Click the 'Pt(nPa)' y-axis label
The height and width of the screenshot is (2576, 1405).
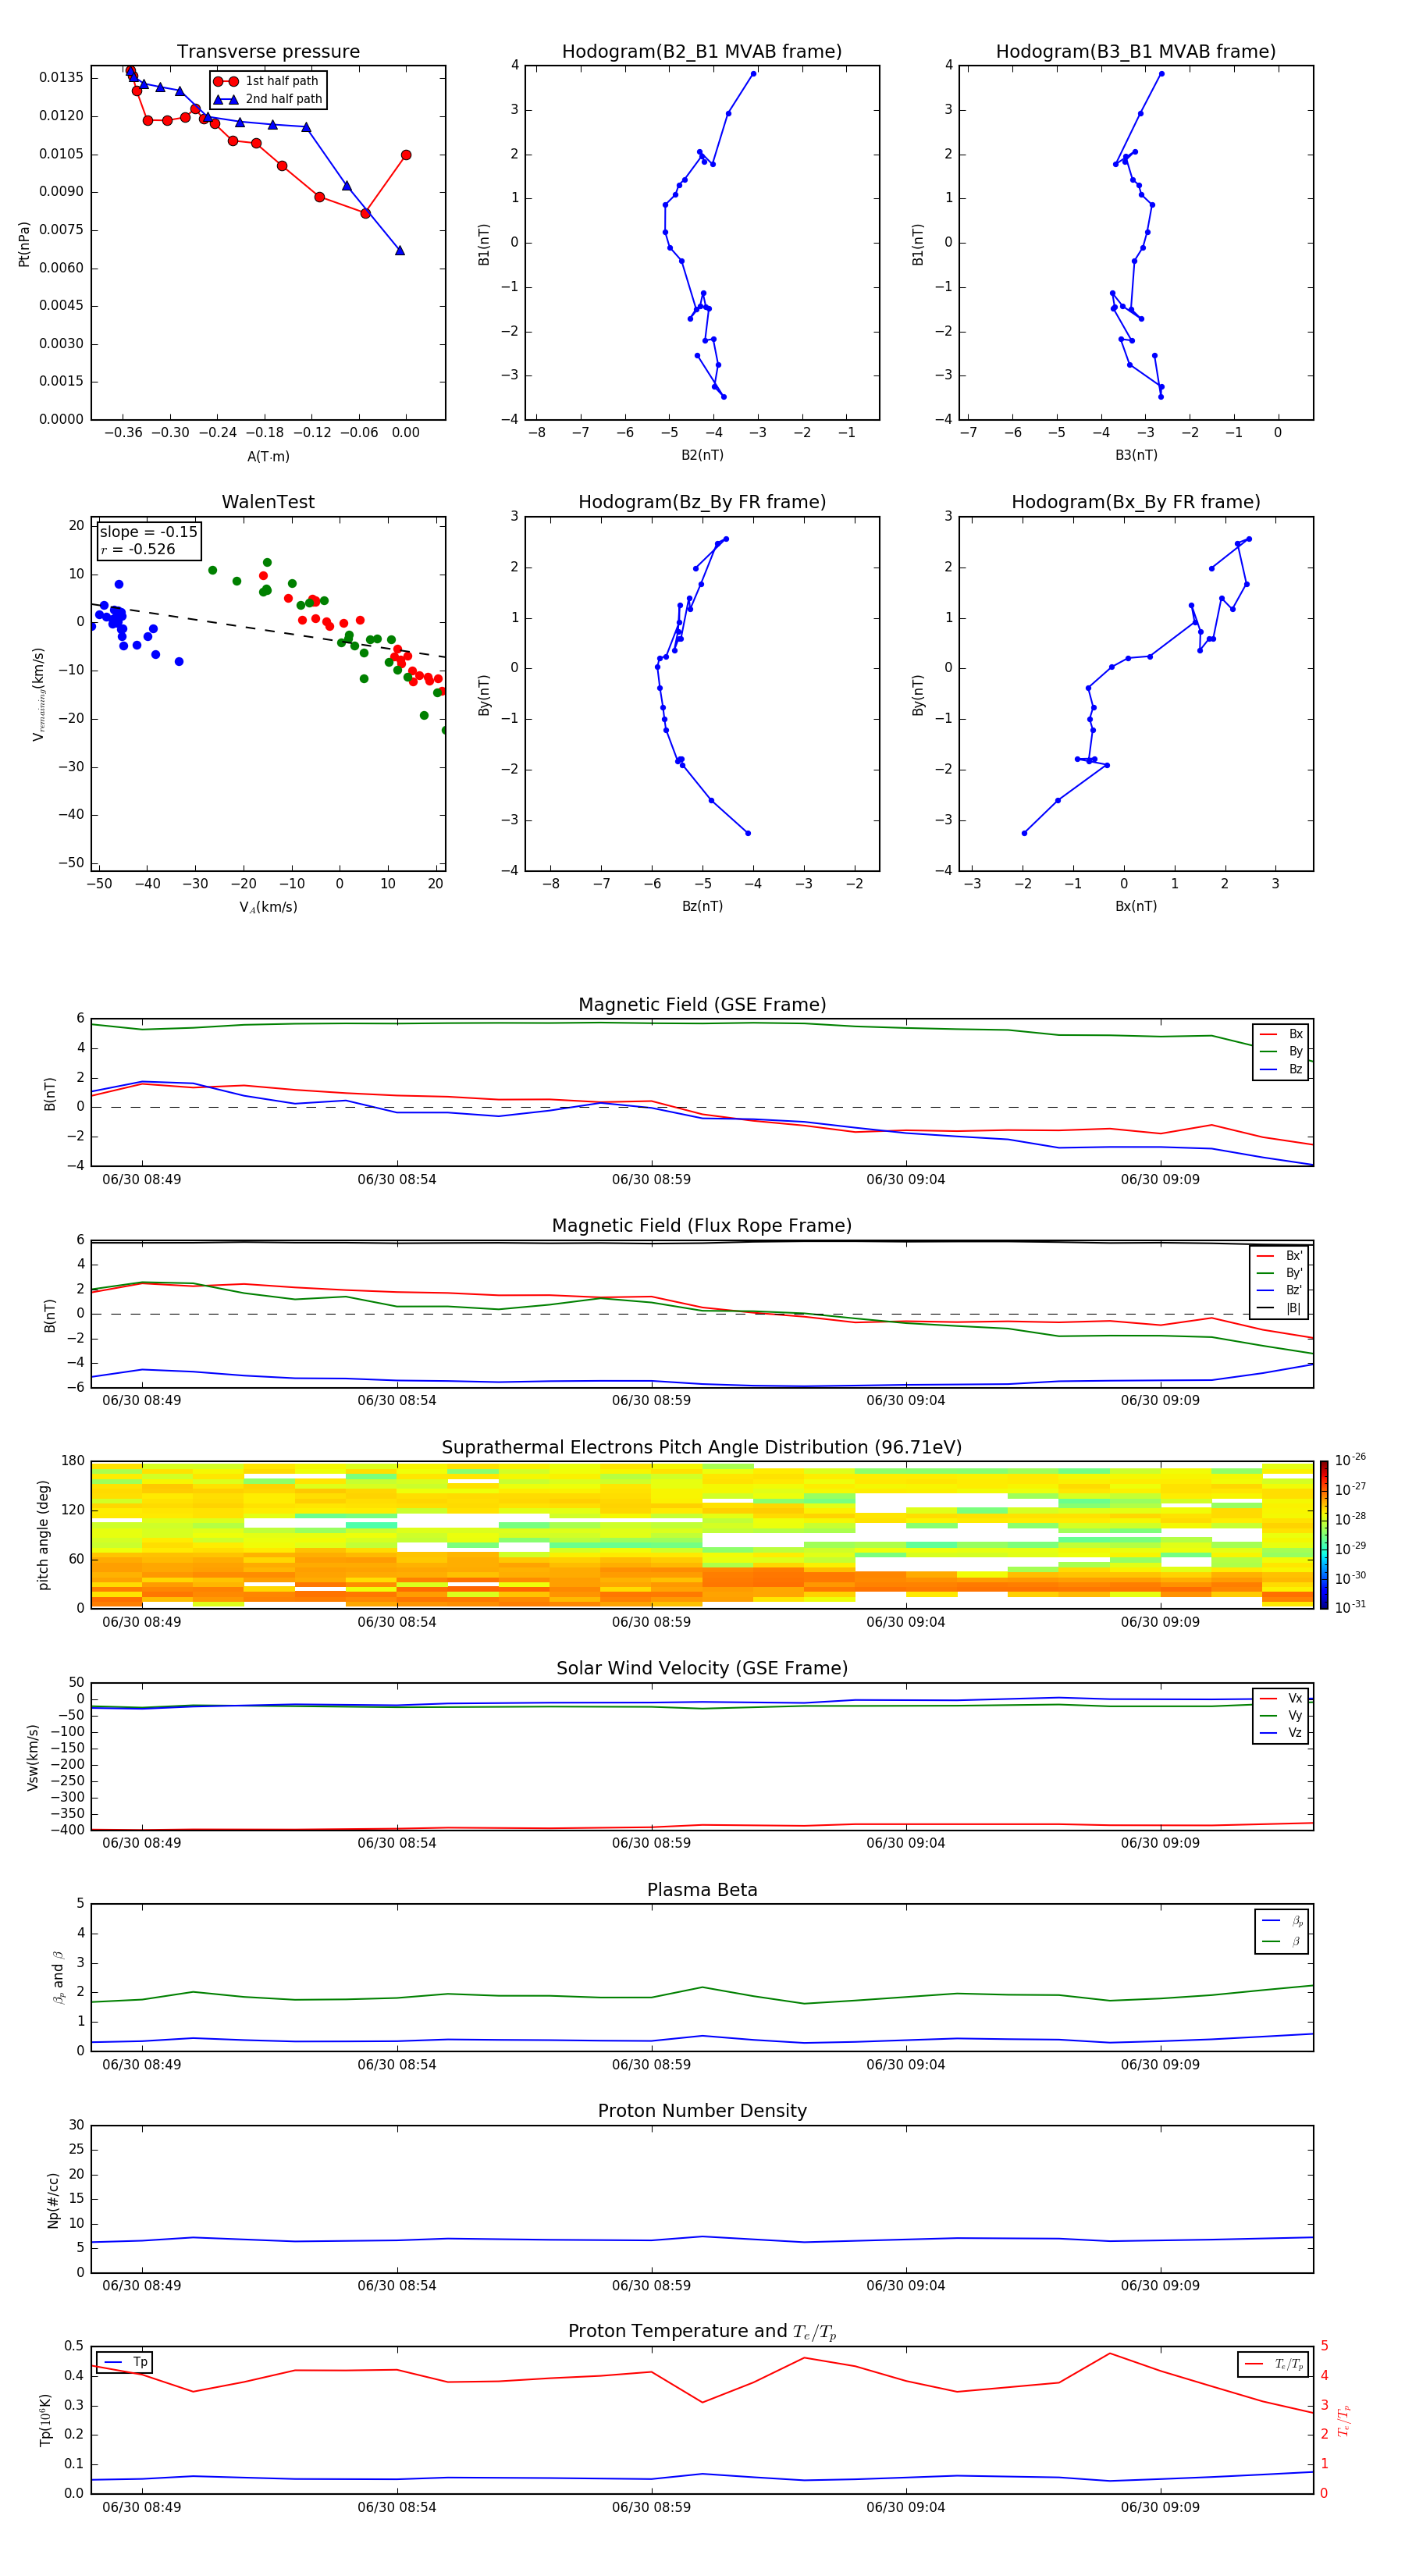(24, 244)
